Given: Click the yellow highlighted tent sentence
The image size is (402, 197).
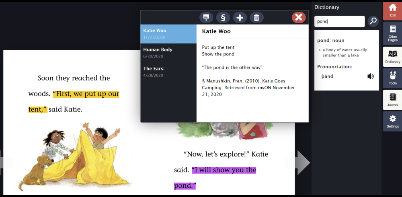Looking at the screenshot, I should pyautogui.click(x=74, y=102).
